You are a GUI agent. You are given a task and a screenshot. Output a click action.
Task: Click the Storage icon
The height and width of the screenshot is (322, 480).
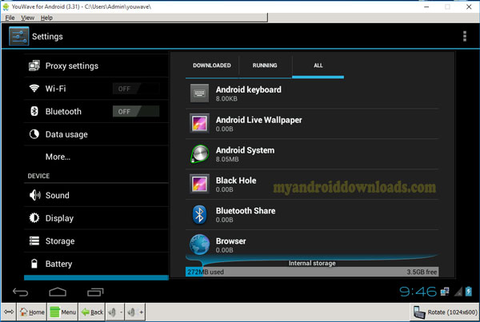(34, 241)
